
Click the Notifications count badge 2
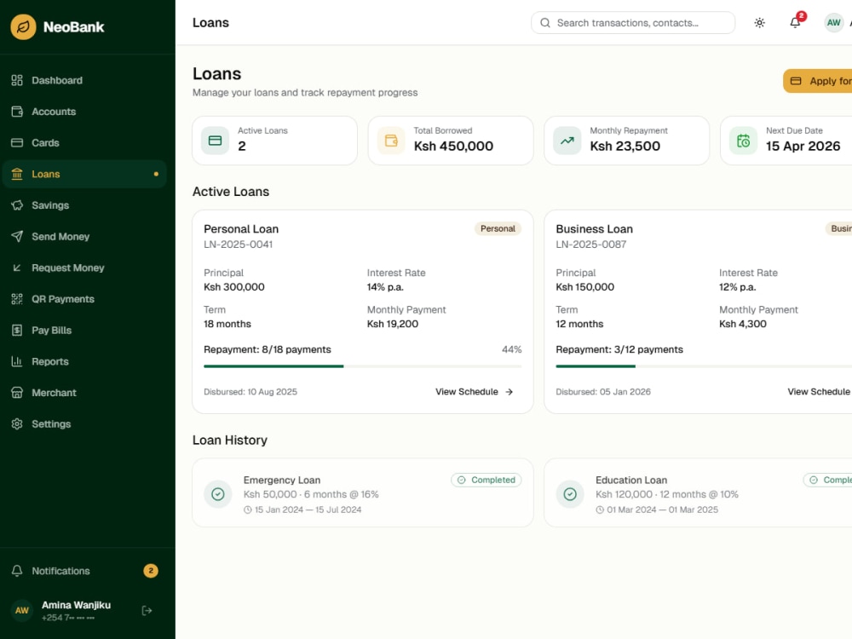[151, 571]
